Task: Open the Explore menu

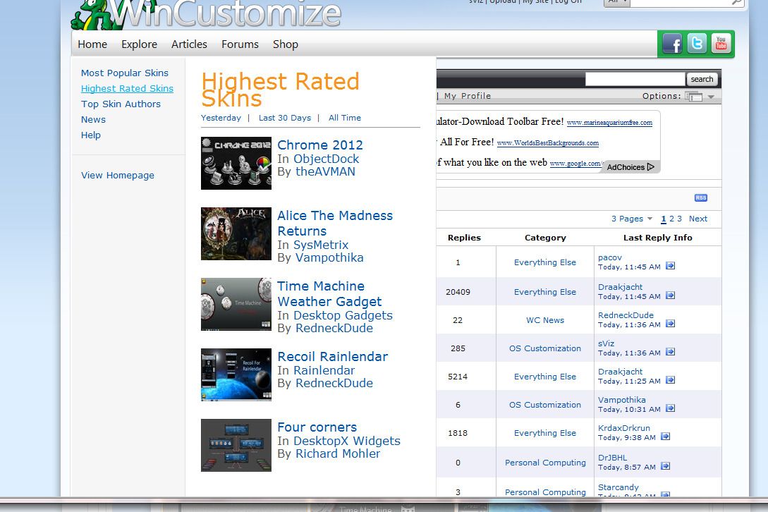Action: tap(139, 44)
